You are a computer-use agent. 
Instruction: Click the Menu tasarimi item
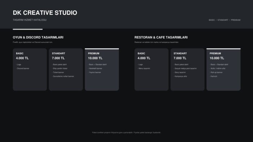144,68
